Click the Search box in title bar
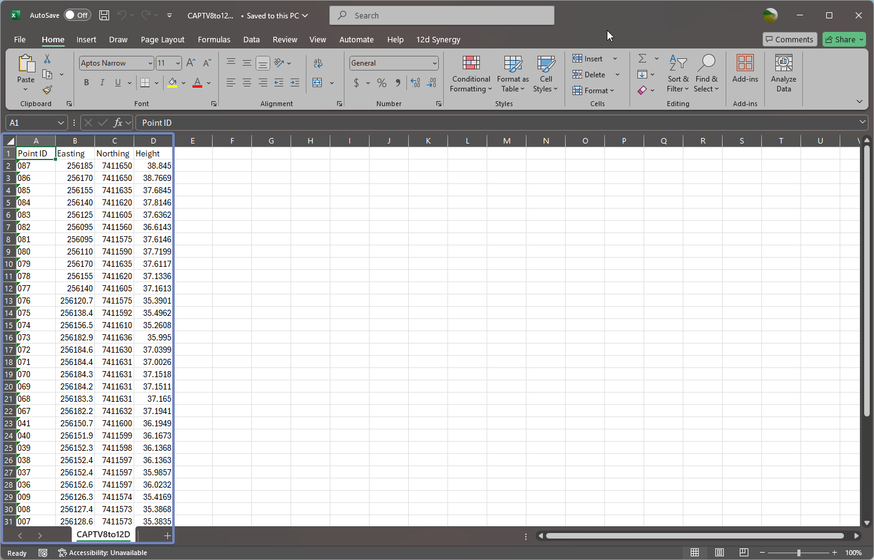Screen dimensions: 874x560 pyautogui.click(x=441, y=15)
